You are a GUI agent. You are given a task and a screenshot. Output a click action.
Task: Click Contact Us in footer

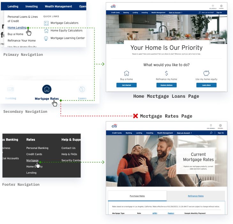tap(68, 148)
